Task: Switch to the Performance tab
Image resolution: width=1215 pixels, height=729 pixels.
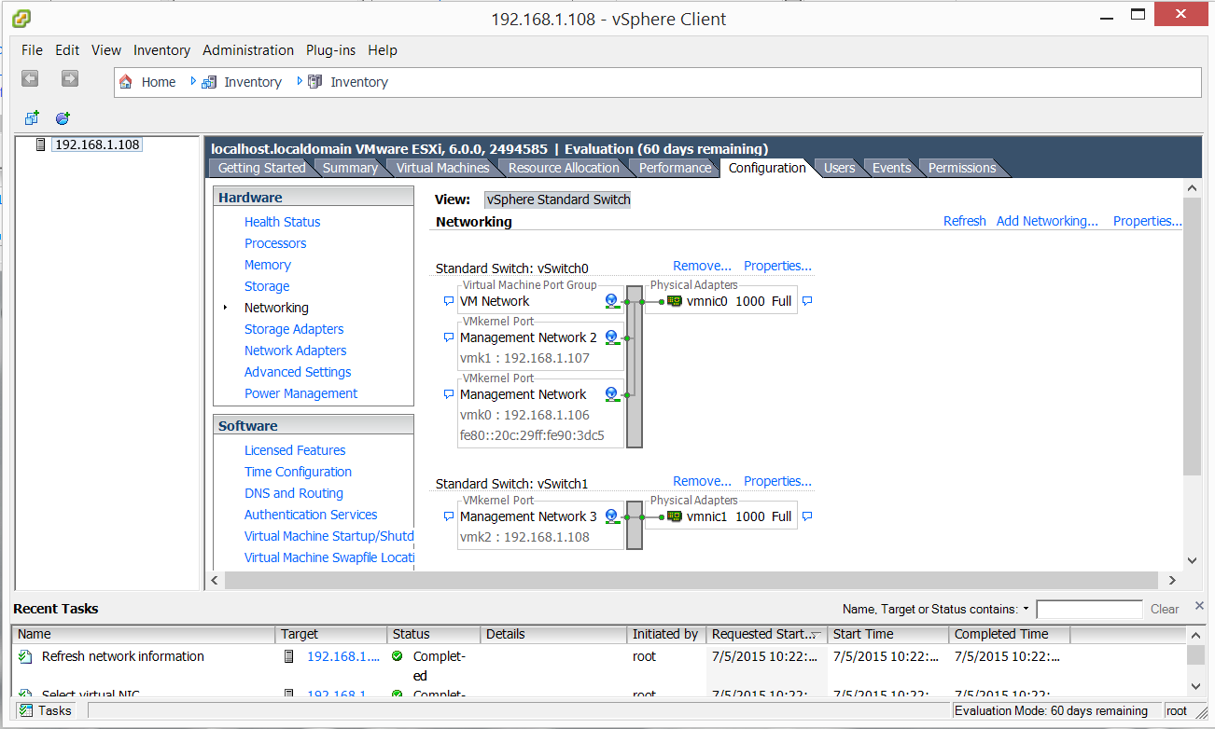Action: [x=675, y=168]
